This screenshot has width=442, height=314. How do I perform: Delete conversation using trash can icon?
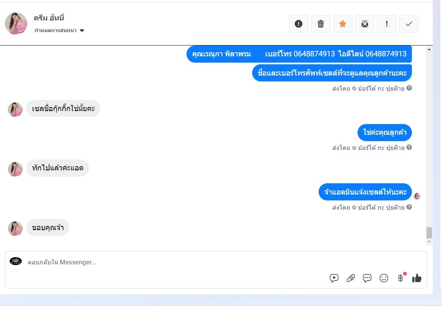pyautogui.click(x=320, y=24)
